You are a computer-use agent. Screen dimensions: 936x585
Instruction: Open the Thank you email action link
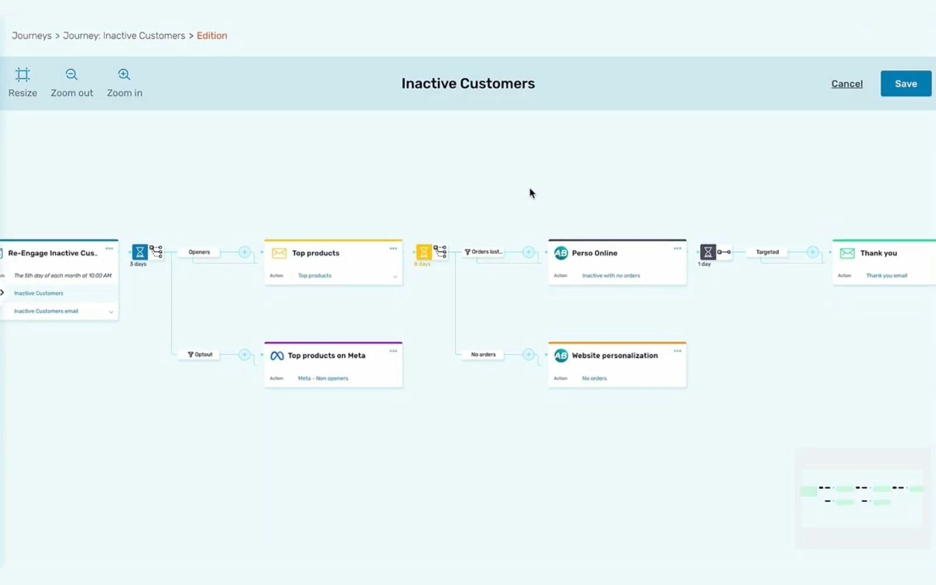tap(886, 276)
